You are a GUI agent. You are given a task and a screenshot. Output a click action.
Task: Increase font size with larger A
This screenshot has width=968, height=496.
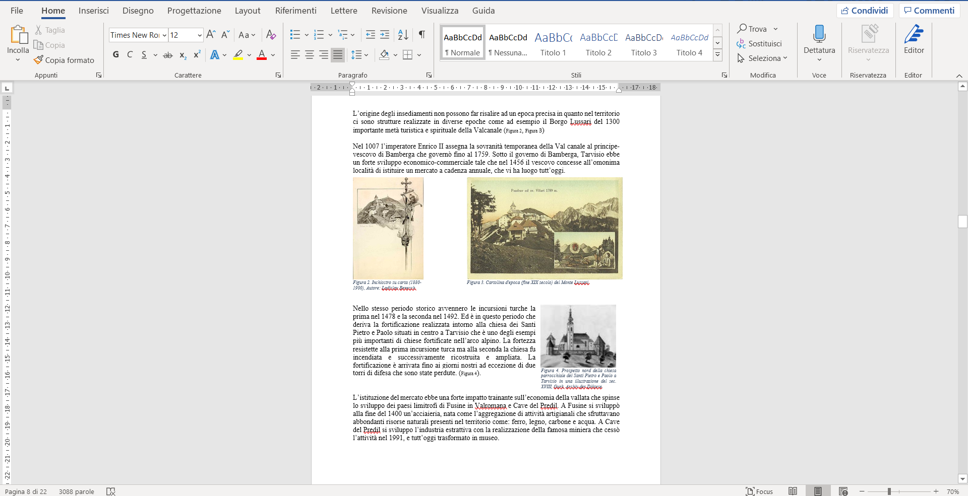(211, 34)
